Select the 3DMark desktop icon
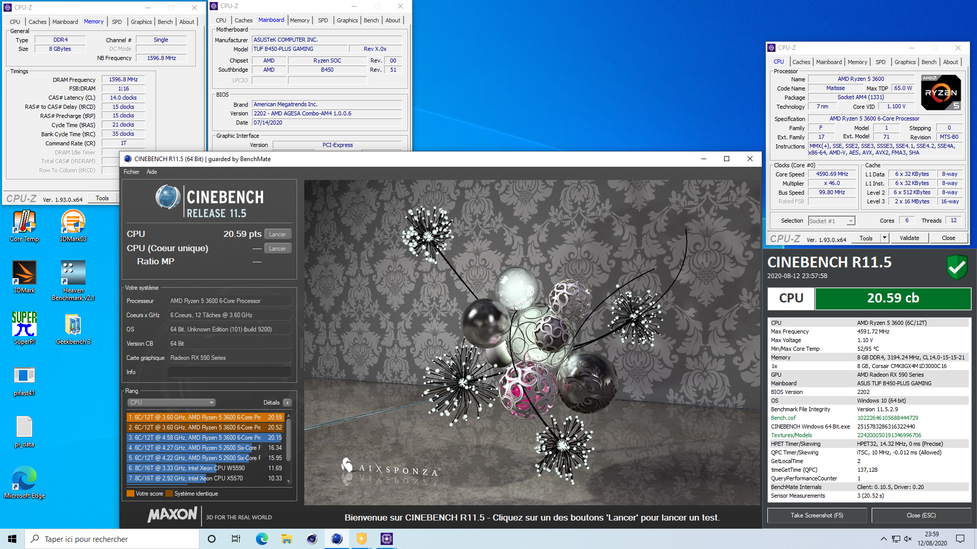Viewport: 977px width, 549px height. [24, 277]
